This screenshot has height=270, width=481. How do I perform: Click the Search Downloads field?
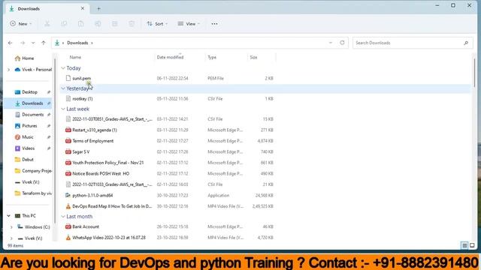pyautogui.click(x=413, y=43)
